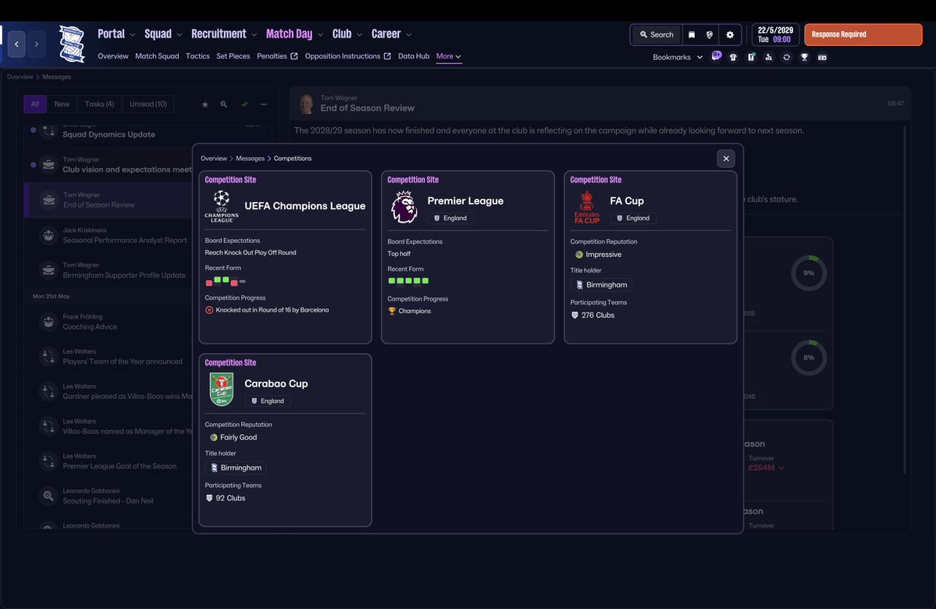Open FA Cup title holder Birmingham
Viewport: 936px width, 609px height.
(x=601, y=285)
